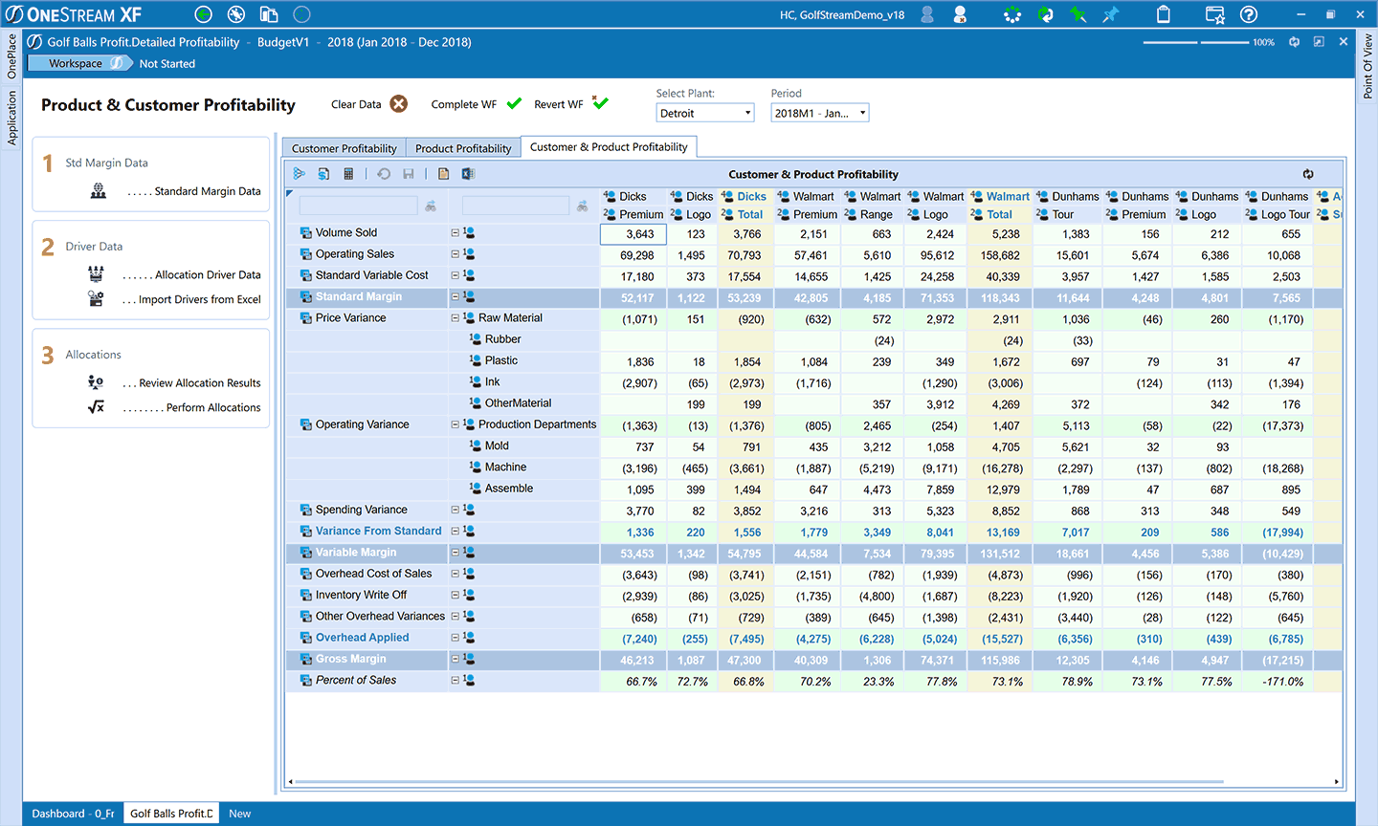Viewport: 1378px width, 826px height.
Task: Click the blue pin icon in title bar
Action: click(x=1111, y=14)
